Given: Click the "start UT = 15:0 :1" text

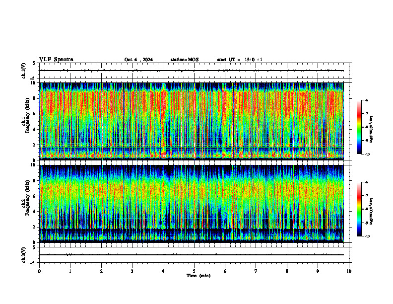Looking at the screenshot, I should click(x=240, y=60).
